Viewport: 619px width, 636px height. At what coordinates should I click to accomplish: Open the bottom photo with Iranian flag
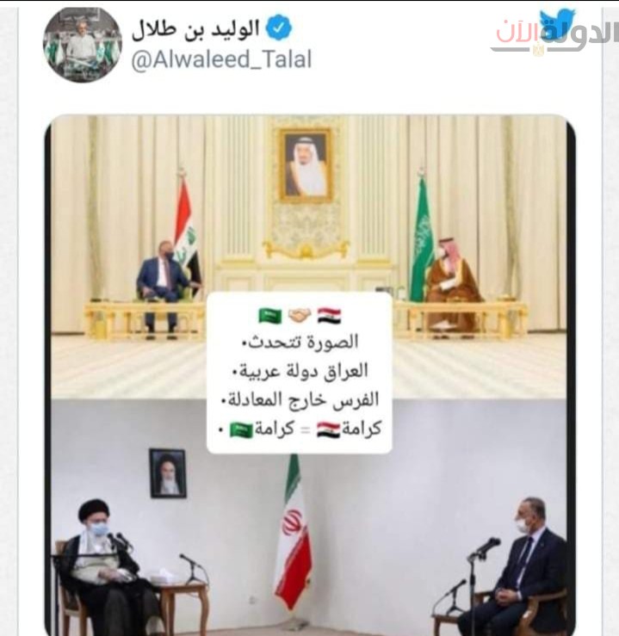pos(309,517)
